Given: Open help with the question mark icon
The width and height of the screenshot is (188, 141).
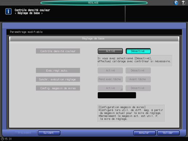Looking at the screenshot, I should click(x=183, y=3).
